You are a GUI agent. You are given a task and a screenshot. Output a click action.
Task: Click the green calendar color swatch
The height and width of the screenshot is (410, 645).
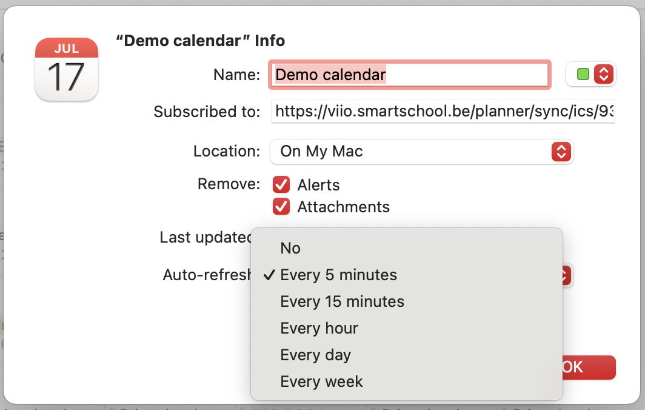pyautogui.click(x=583, y=75)
